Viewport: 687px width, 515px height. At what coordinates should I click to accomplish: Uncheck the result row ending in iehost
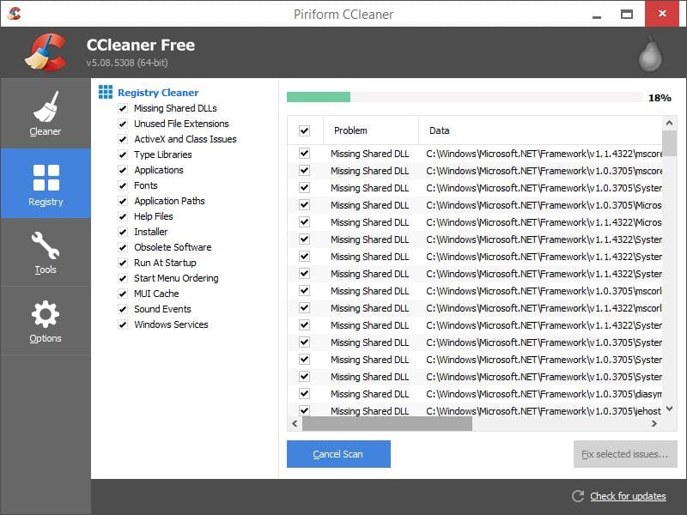click(304, 410)
